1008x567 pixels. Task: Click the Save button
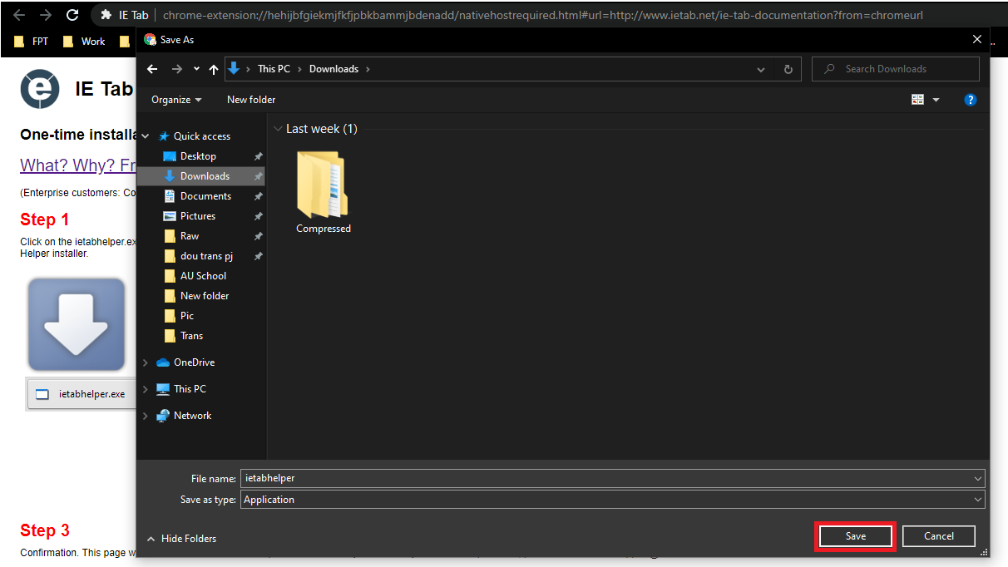pyautogui.click(x=856, y=536)
